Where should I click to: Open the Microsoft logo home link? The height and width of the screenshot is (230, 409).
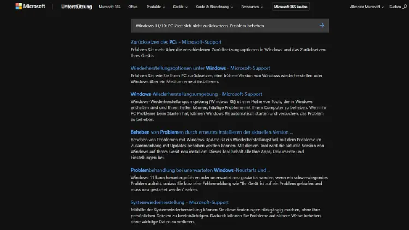[30, 6]
